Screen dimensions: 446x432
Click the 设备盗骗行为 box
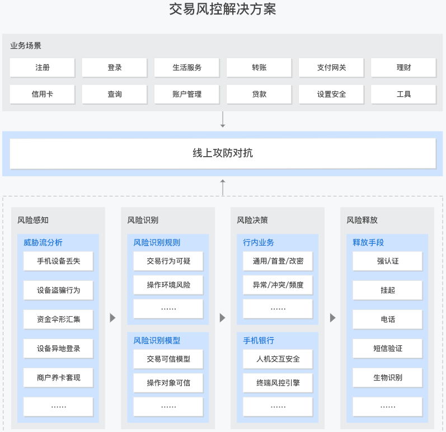pyautogui.click(x=58, y=290)
